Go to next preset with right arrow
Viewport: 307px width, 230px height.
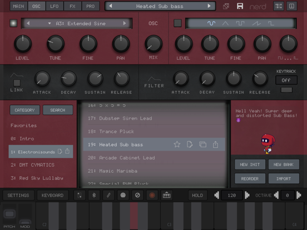209,6
